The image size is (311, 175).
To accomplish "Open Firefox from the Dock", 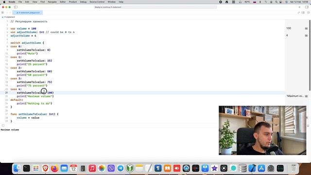I will click(55, 169).
